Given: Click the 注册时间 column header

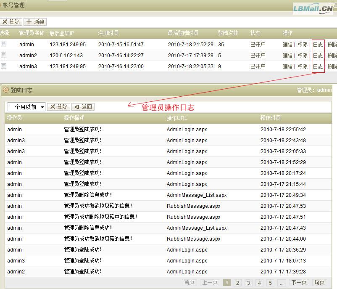Looking at the screenshot, I should [108, 33].
